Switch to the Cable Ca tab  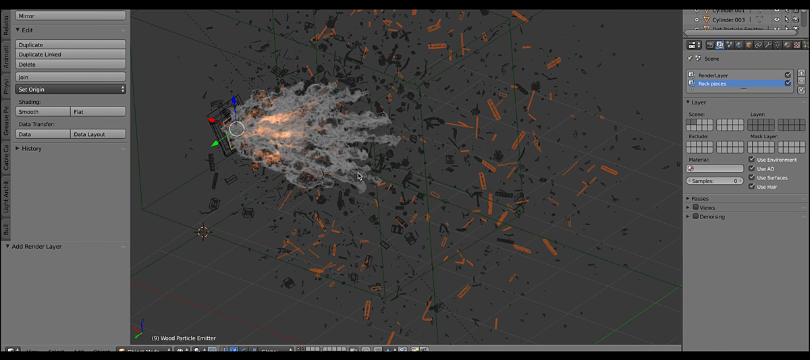(6, 157)
